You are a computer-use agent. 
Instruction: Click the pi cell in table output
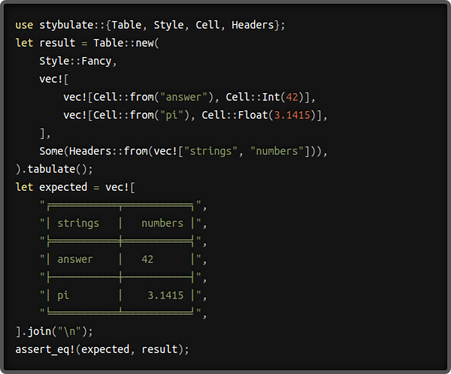pyautogui.click(x=63, y=296)
